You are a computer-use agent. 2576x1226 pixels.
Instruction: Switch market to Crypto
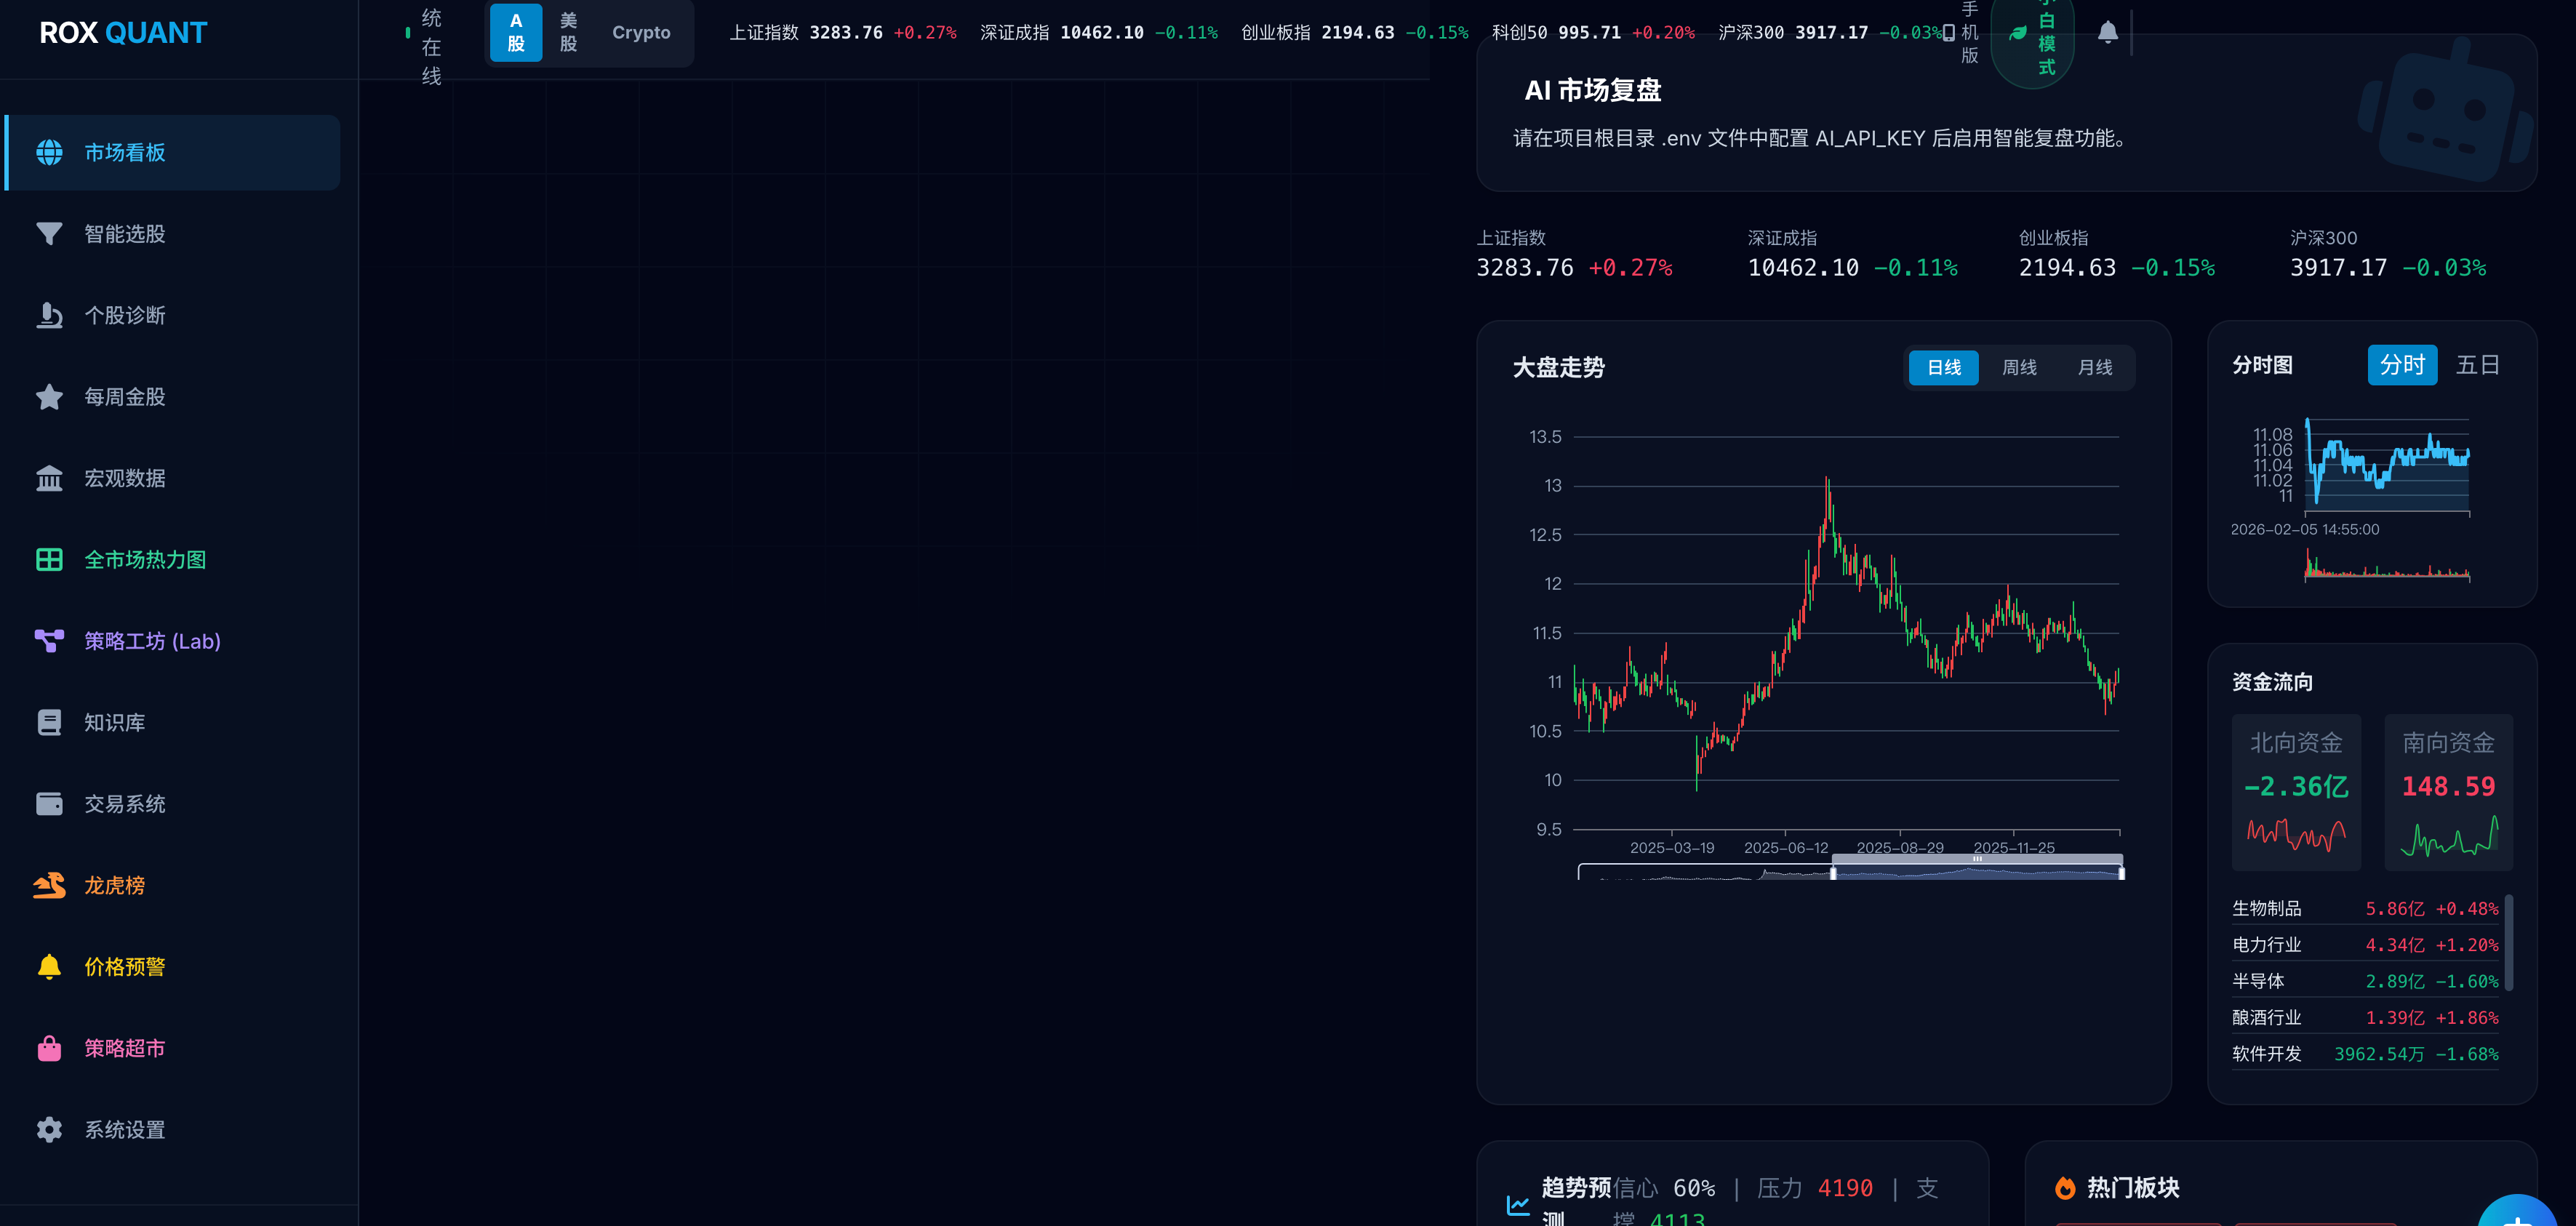click(x=641, y=32)
